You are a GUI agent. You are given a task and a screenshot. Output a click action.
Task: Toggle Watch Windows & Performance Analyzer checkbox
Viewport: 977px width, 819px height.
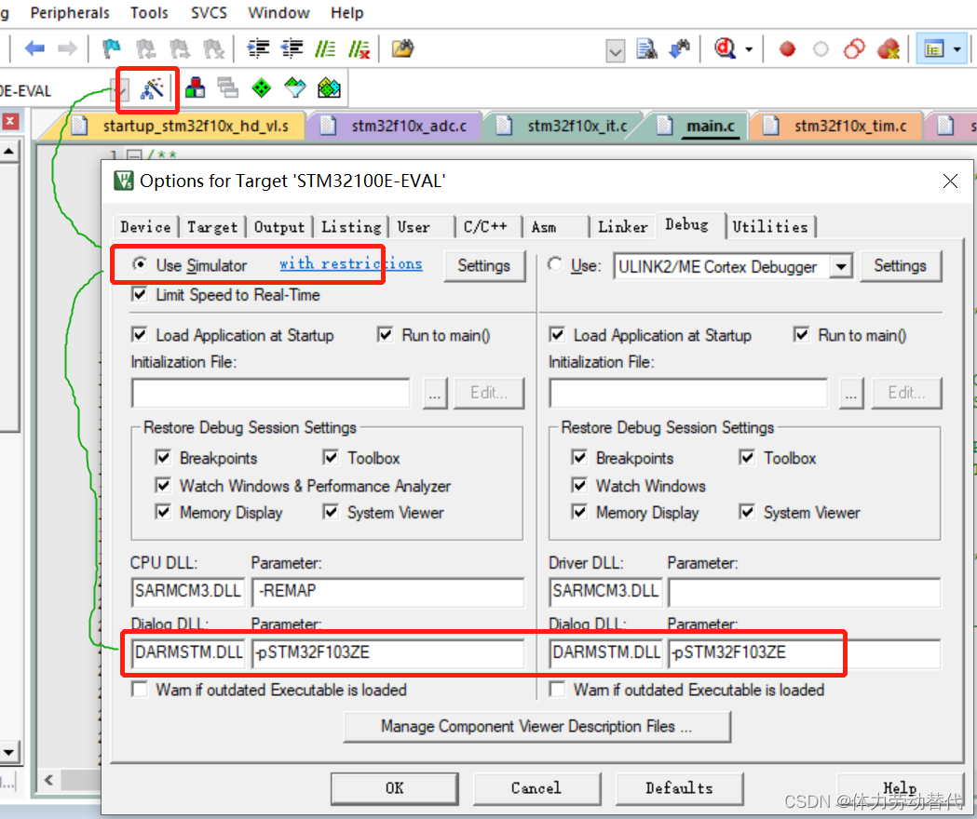(x=163, y=485)
